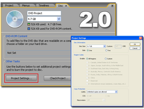This screenshot has width=144, height=109.
Task: Close the Project Settings dialog
Action: 141,38
